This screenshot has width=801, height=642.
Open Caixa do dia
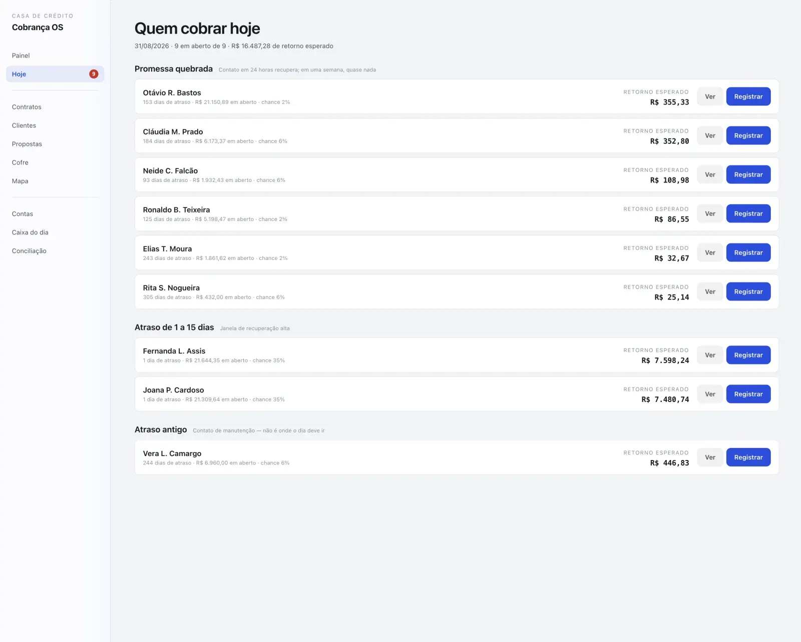(x=55, y=232)
